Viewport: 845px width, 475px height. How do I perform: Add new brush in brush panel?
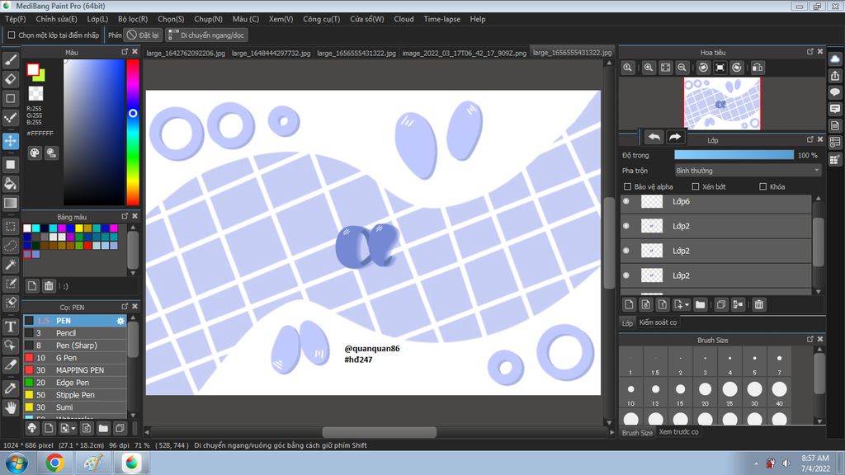[x=49, y=429]
